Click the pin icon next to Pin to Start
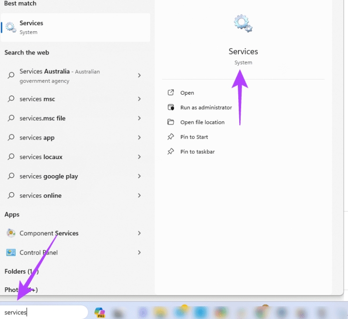348x319 pixels. (x=171, y=137)
